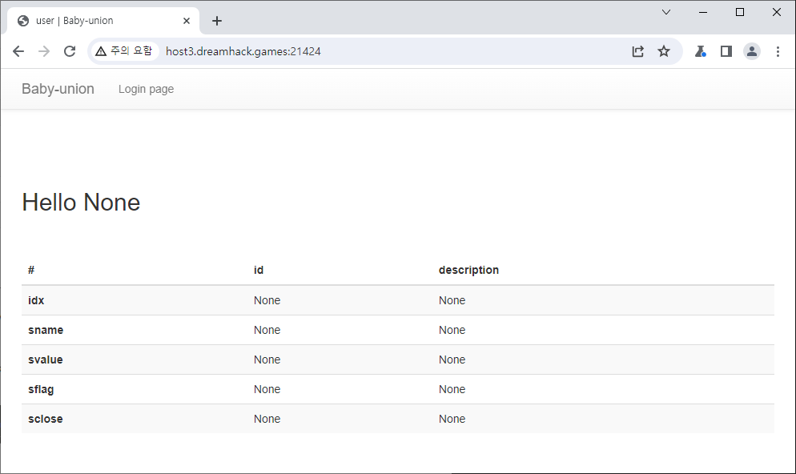Click the browser back arrow

[x=18, y=51]
